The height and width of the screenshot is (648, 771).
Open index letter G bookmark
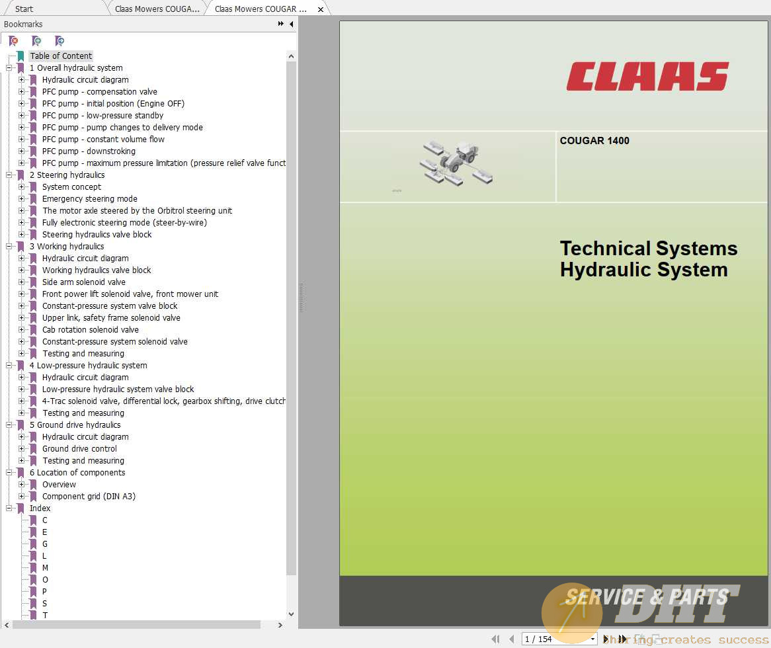pyautogui.click(x=45, y=544)
